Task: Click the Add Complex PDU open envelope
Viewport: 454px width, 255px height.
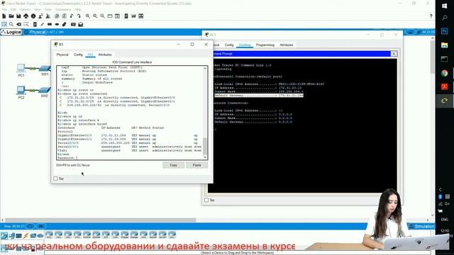Action: point(80,24)
